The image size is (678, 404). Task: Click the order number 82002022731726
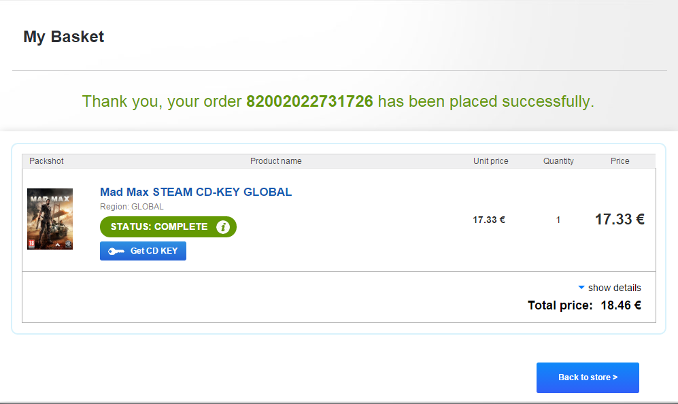309,101
